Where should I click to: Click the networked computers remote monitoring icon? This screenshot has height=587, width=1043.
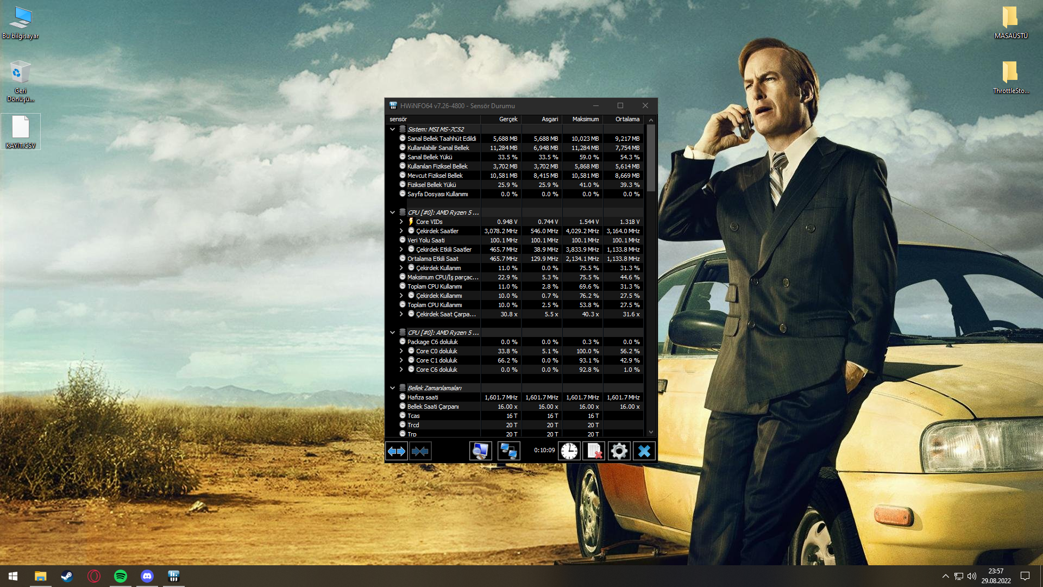tap(508, 451)
